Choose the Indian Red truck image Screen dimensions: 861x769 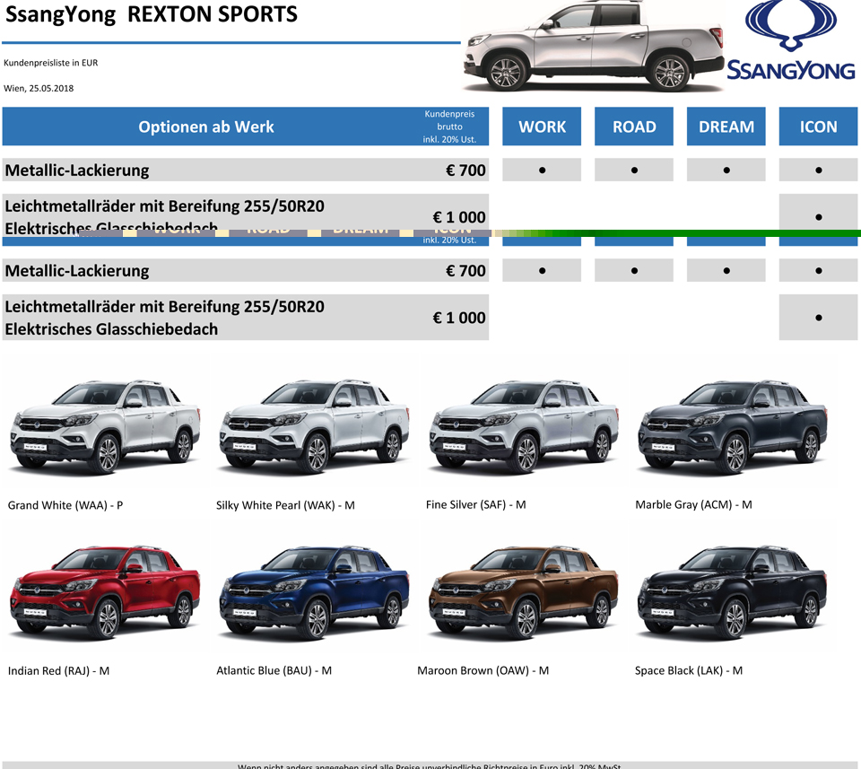click(105, 592)
